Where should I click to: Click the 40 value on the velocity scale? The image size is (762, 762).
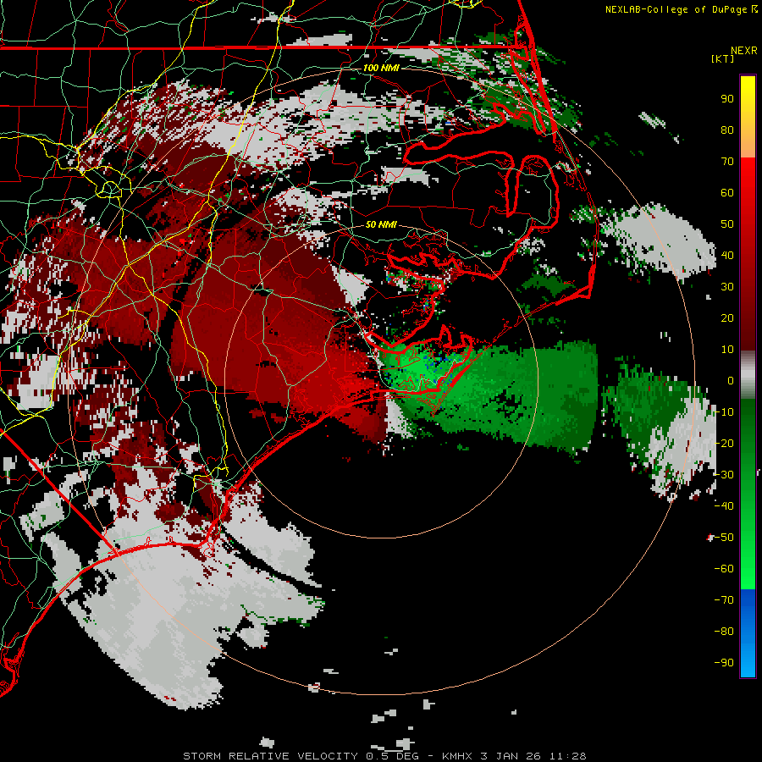(727, 256)
